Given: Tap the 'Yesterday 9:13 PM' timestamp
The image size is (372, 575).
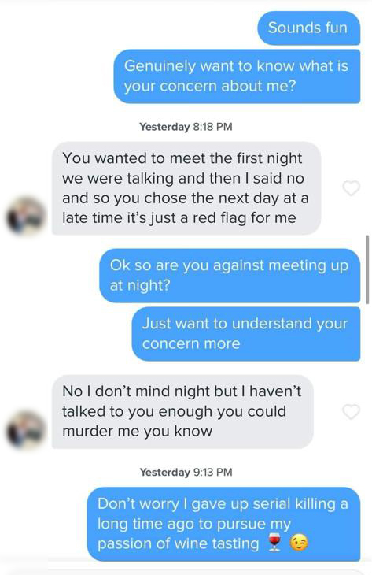Looking at the screenshot, I should coord(186,472).
